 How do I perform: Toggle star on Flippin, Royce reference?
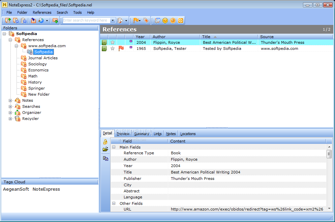coord(113,42)
